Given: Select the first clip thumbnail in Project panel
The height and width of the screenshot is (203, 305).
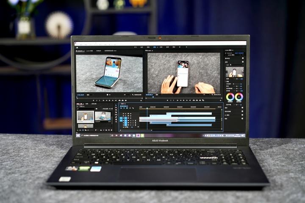Looking at the screenshot, I should pos(86,116).
